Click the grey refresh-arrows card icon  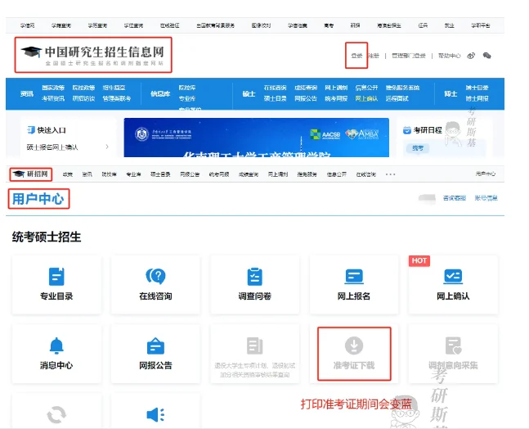click(56, 414)
